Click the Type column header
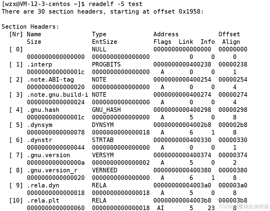Viewport: 270px width, 211px height. tap(99, 34)
